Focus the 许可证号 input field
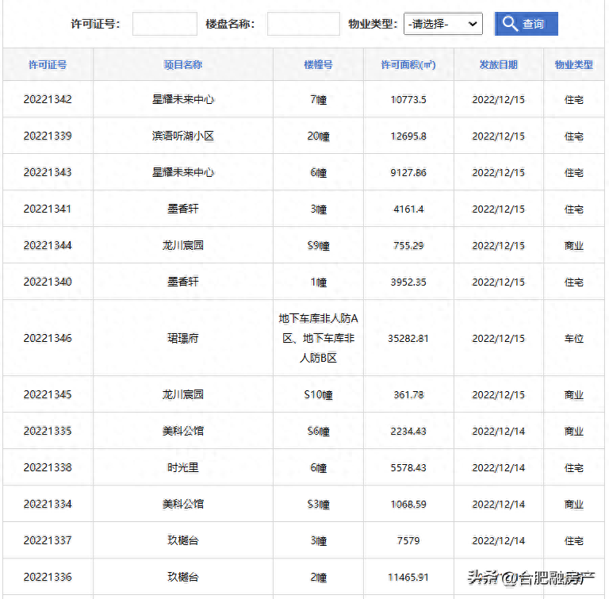This screenshot has height=599, width=609. 165,24
